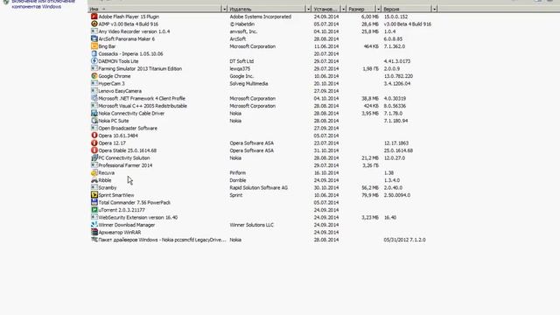Screen dimensions: 560x315
Task: Click publisher Winner Solutions LLC
Action: [251, 225]
